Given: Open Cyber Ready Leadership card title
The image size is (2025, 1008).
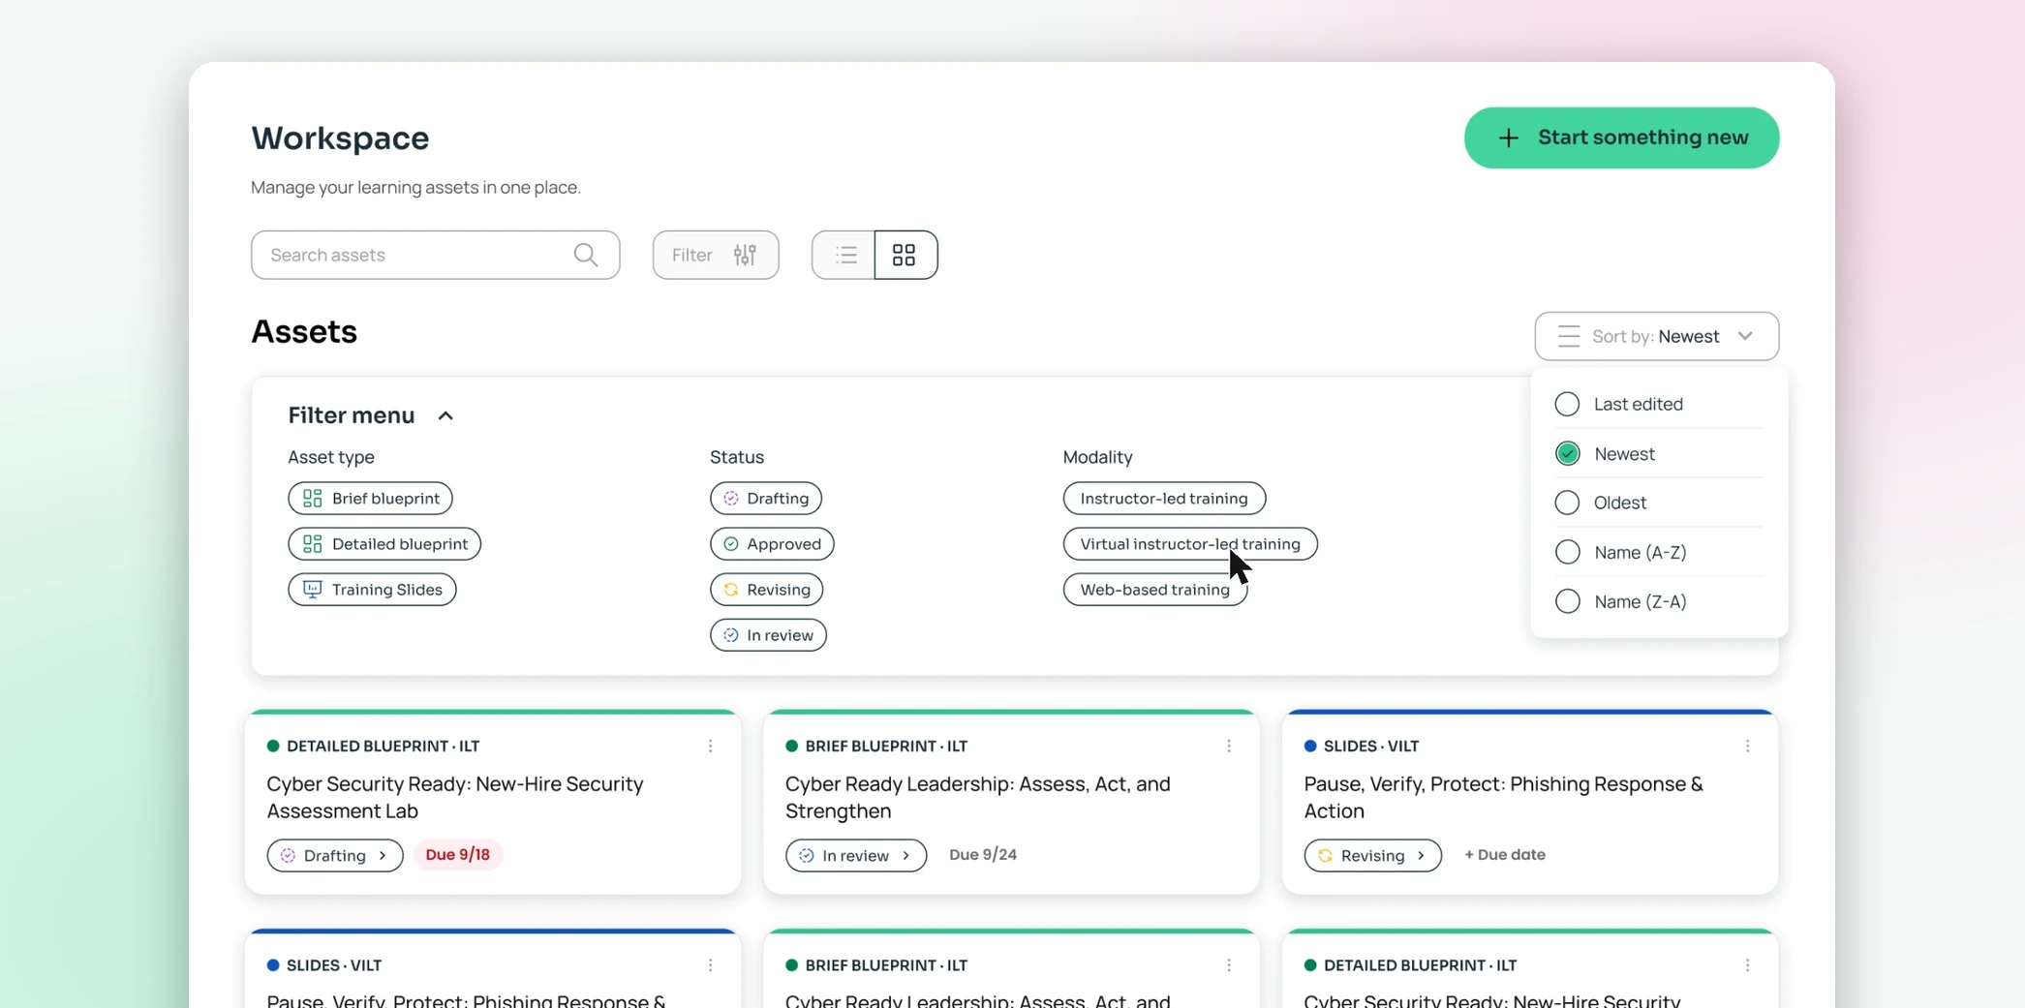Looking at the screenshot, I should 977,797.
